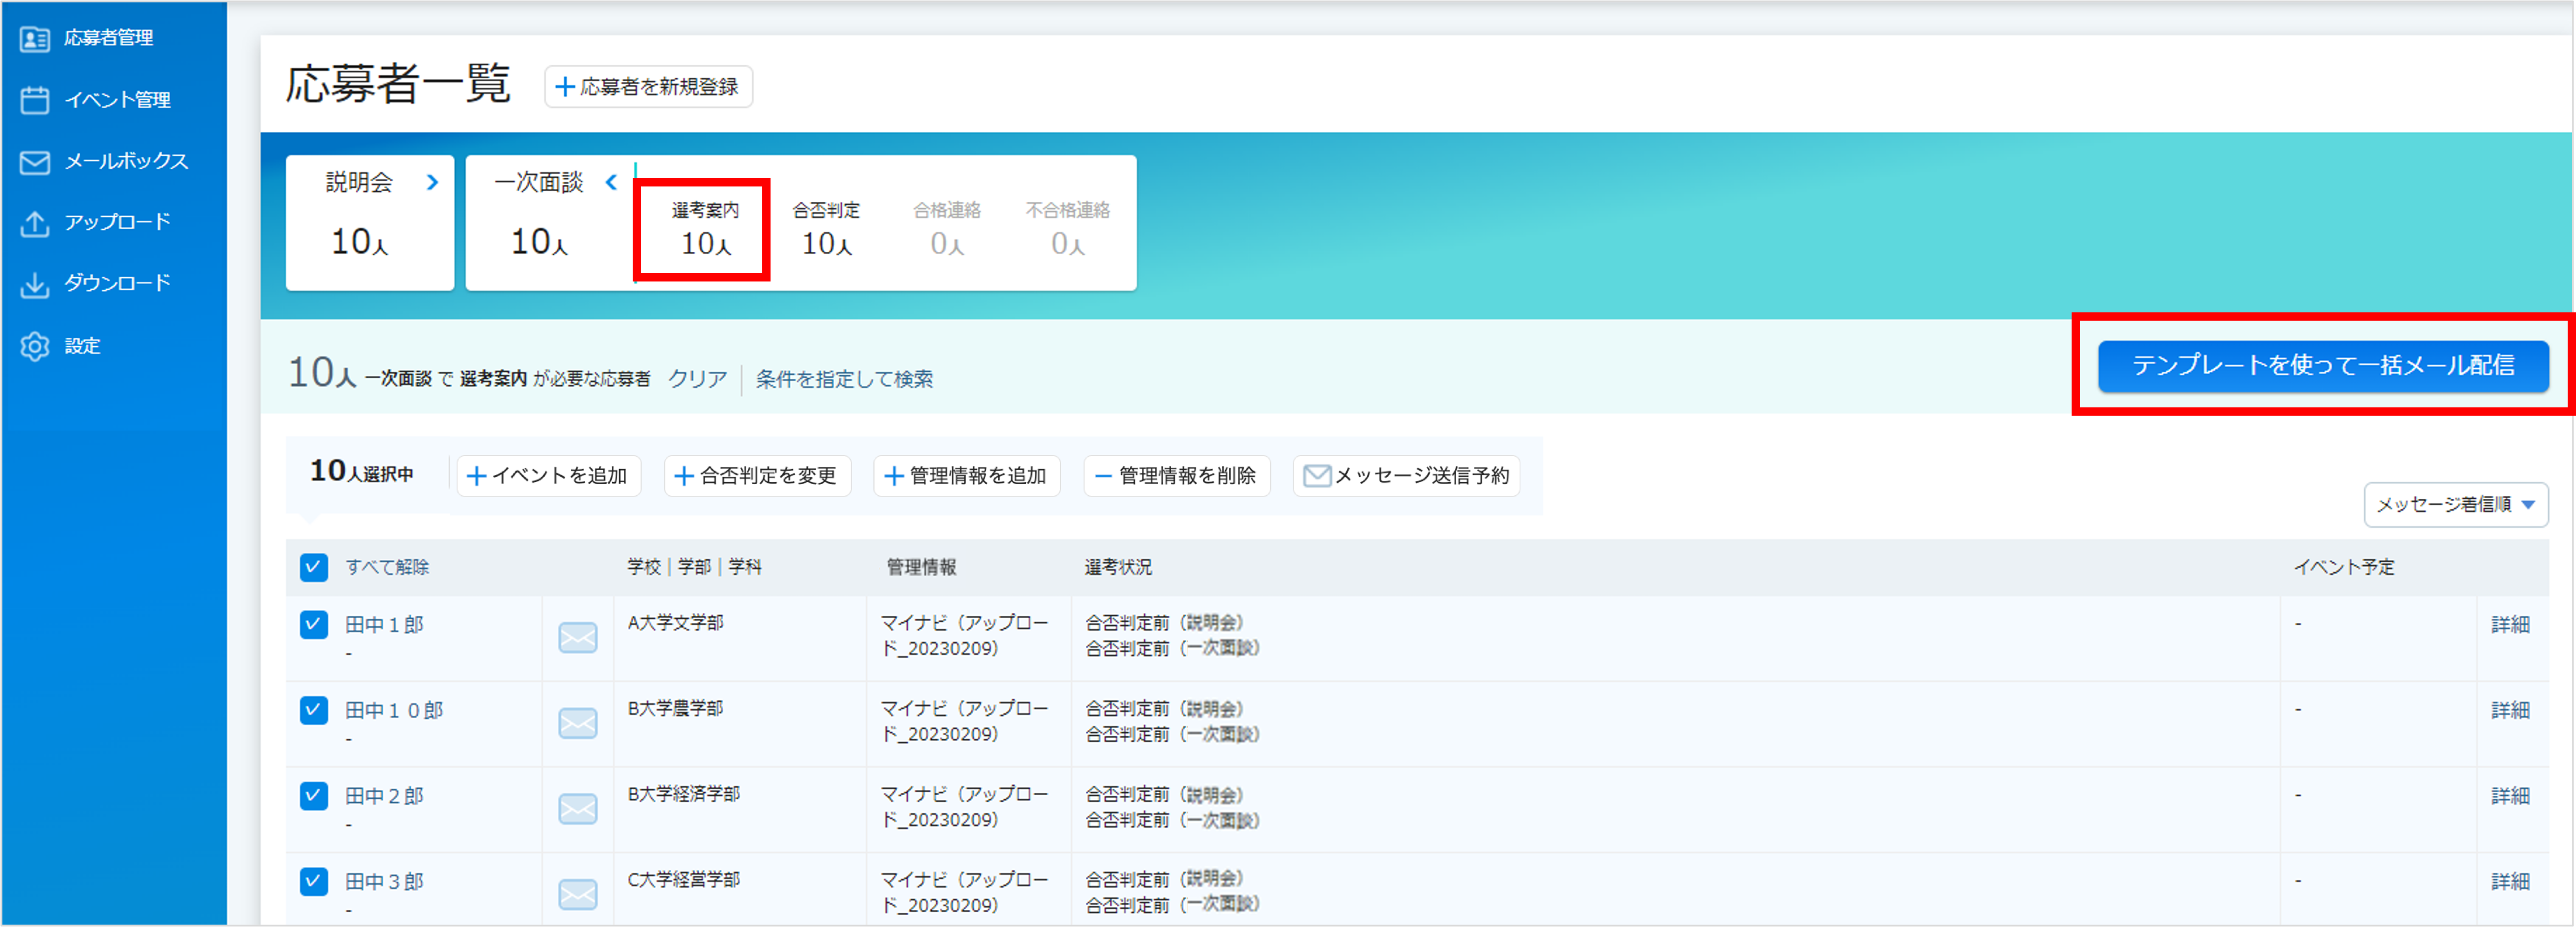The image size is (2576, 927).
Task: Click the calendar icon beside イベント管理
Action: coord(35,100)
